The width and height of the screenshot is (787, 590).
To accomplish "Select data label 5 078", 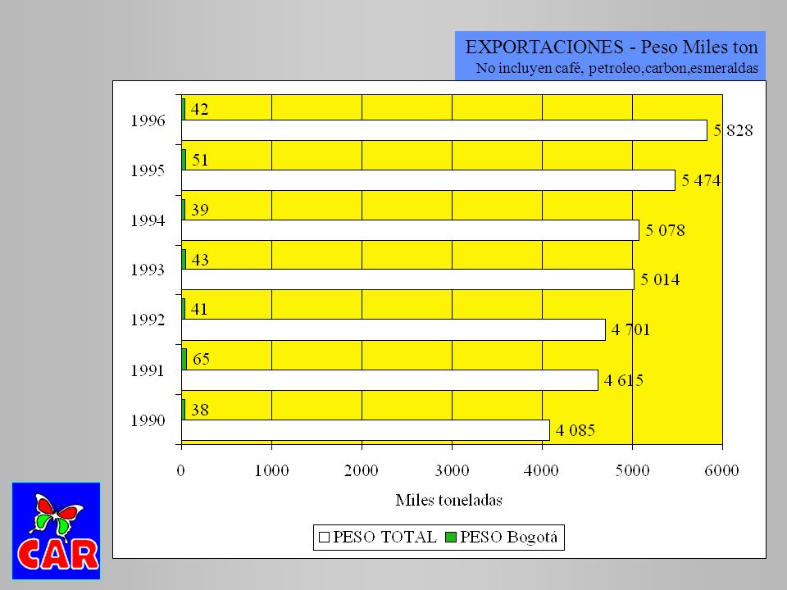I will pyautogui.click(x=665, y=230).
